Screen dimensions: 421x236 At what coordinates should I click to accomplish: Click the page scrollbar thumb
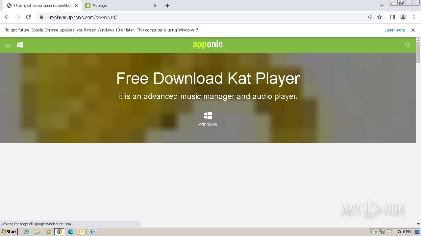tap(418, 52)
